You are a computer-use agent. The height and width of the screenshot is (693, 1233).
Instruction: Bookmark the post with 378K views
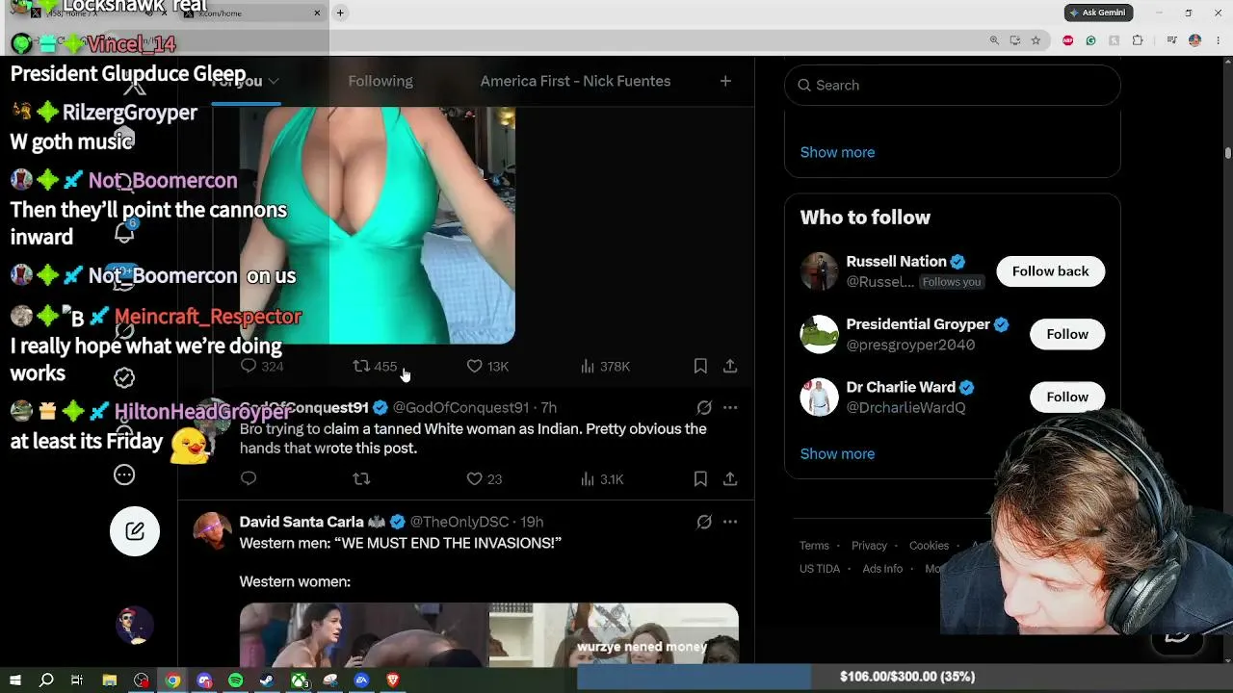pos(700,367)
